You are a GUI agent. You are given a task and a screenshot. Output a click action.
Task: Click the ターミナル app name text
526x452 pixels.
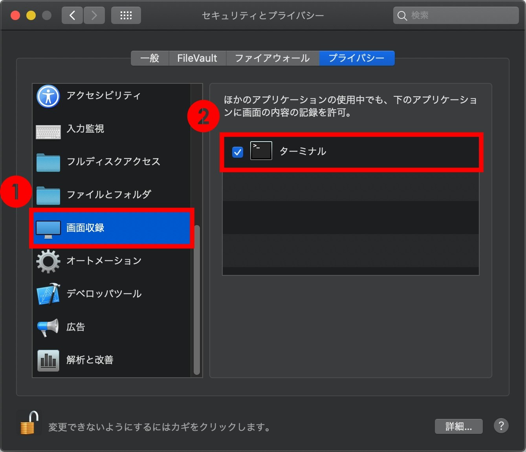303,151
